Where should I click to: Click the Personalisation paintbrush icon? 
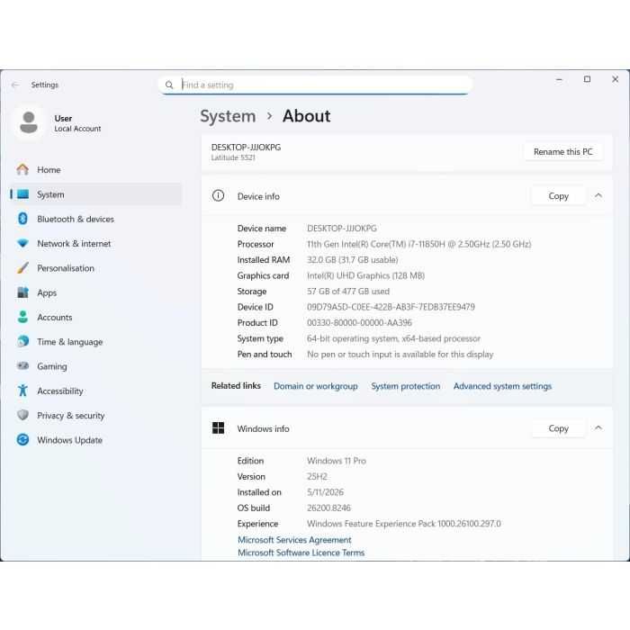[x=22, y=268]
